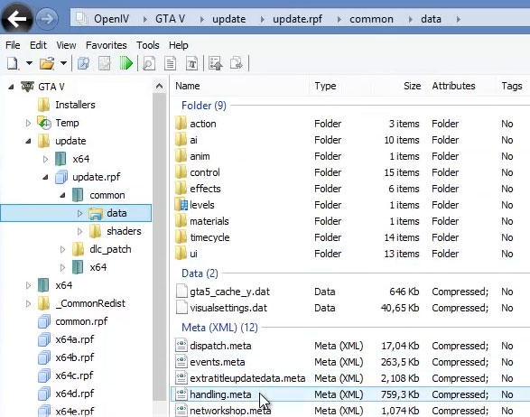
Task: Open the Favorites menu
Action: click(x=107, y=45)
